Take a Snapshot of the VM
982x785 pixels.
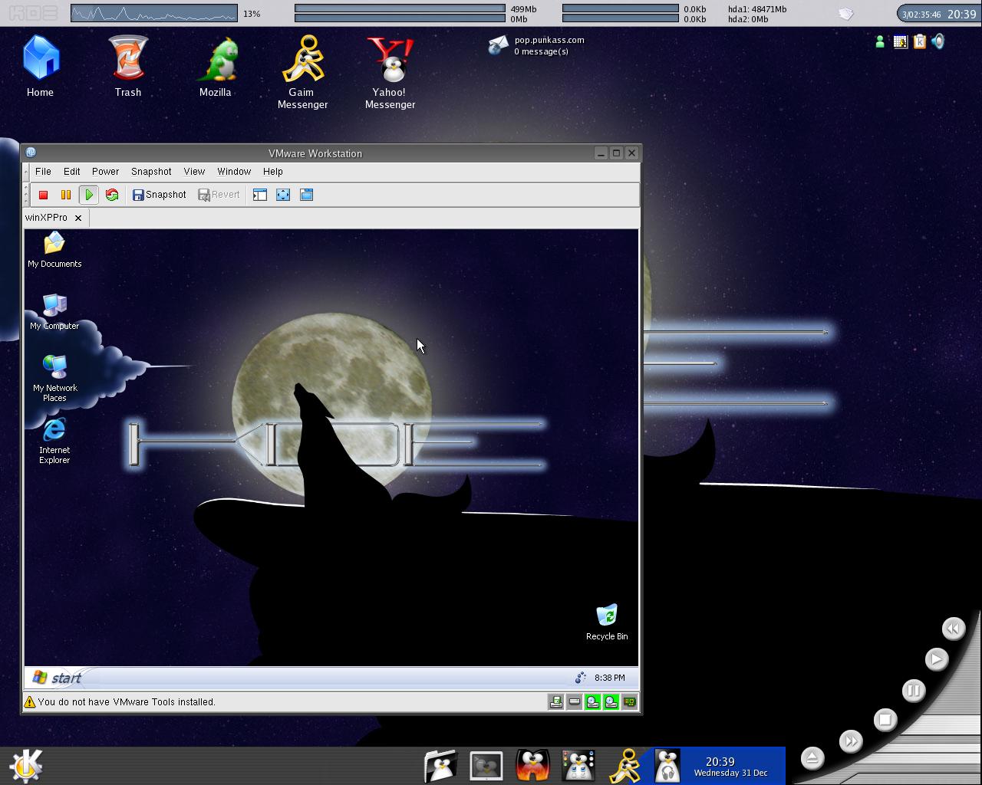[160, 195]
